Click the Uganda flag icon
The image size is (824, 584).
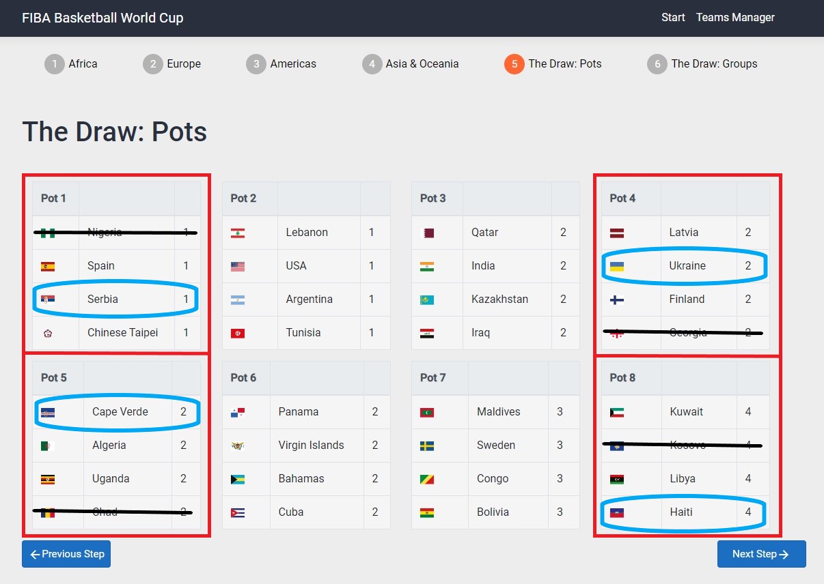point(48,479)
